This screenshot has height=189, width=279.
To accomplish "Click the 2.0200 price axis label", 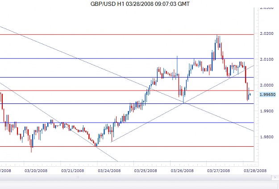I will point(267,33).
